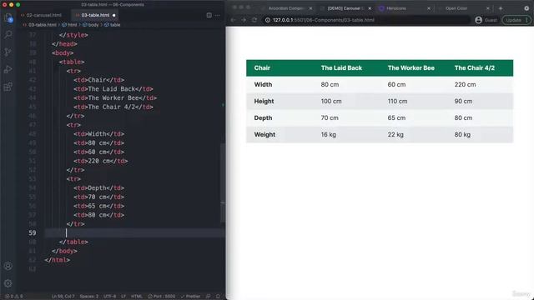This screenshot has height=300, width=534.
Task: Open the Manage gear in VS Code
Action: 8,283
